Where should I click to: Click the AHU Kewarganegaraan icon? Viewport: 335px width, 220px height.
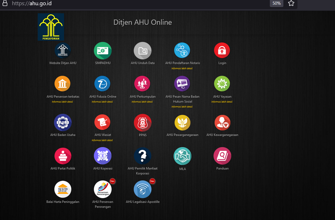[222, 123]
